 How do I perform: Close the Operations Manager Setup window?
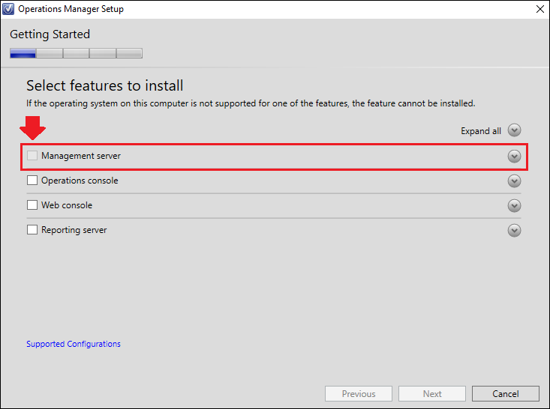540,9
